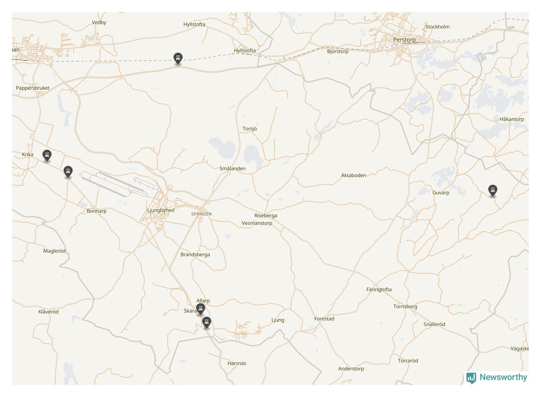Select the Ljungbyhed town label
Viewport: 541px width, 397px height.
(161, 210)
